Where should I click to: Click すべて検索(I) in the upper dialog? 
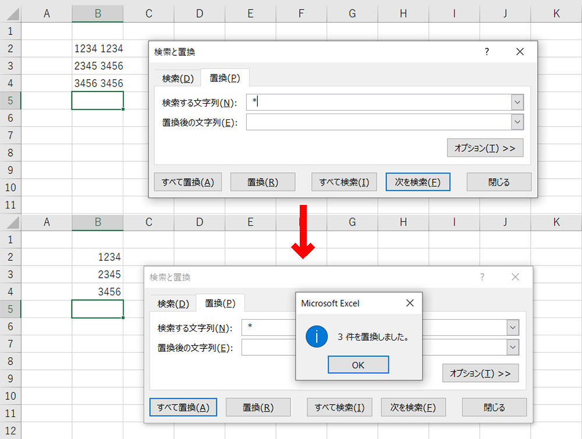pos(344,182)
